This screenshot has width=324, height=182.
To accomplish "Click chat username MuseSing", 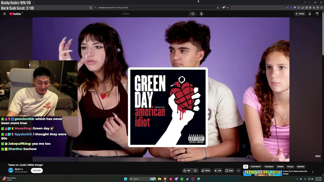I will tap(23, 128).
